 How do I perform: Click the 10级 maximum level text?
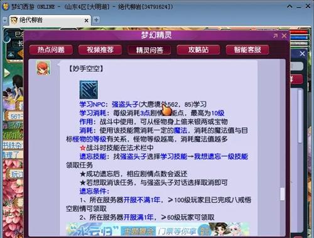pyautogui.click(x=218, y=113)
